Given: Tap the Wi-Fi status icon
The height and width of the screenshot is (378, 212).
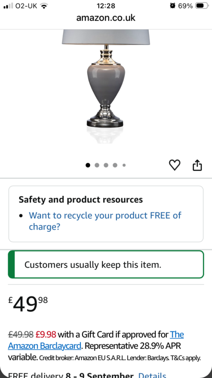Looking at the screenshot, I should click(44, 6).
